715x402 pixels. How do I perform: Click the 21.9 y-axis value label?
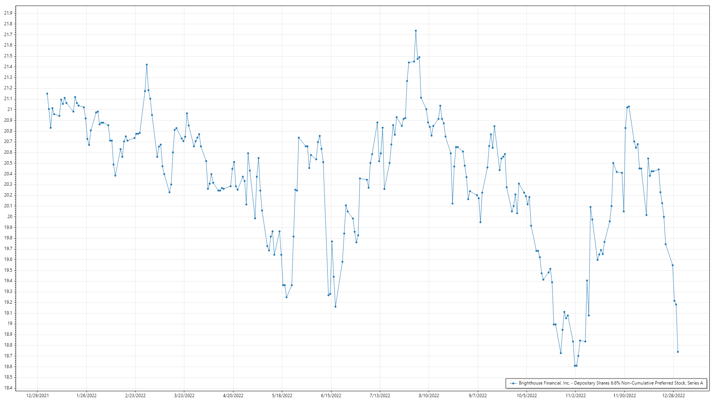pos(8,13)
